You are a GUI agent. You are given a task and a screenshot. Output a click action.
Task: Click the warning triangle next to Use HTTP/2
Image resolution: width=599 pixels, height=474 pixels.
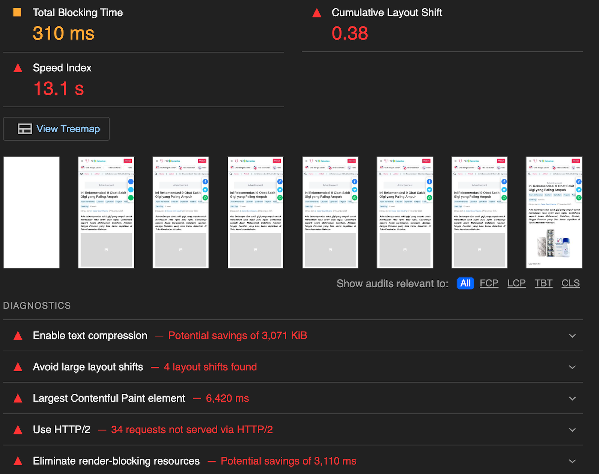tap(18, 430)
